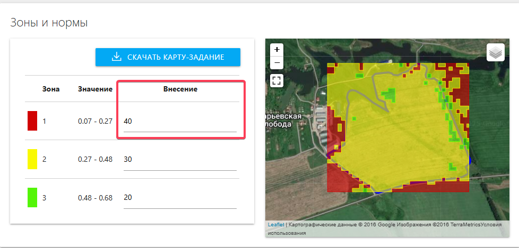Click the Внесение column header

180,89
